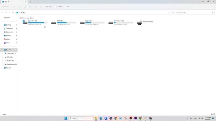Go up one level arrow
Image resolution: width=216 pixels, height=121 pixels.
pos(13,13)
